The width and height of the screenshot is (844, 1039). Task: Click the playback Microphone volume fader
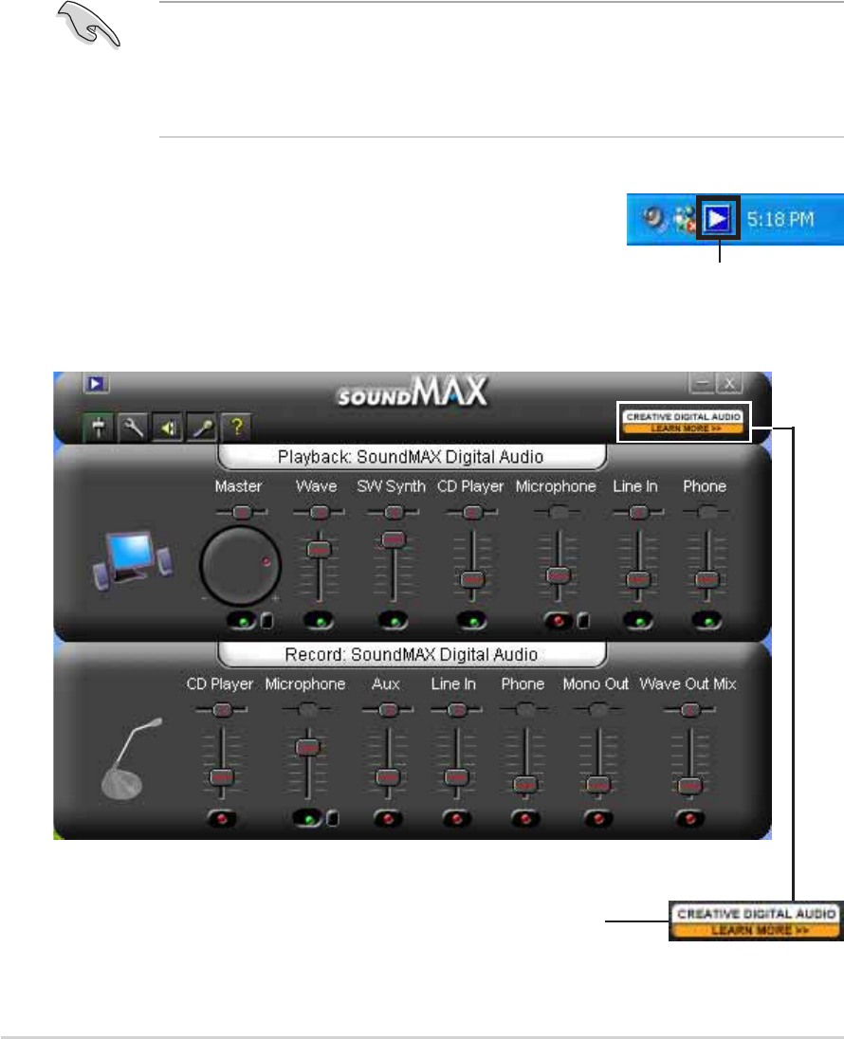[559, 575]
